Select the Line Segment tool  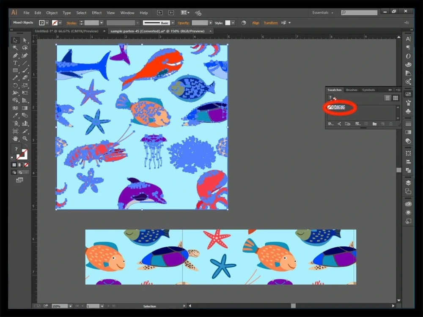(25, 63)
